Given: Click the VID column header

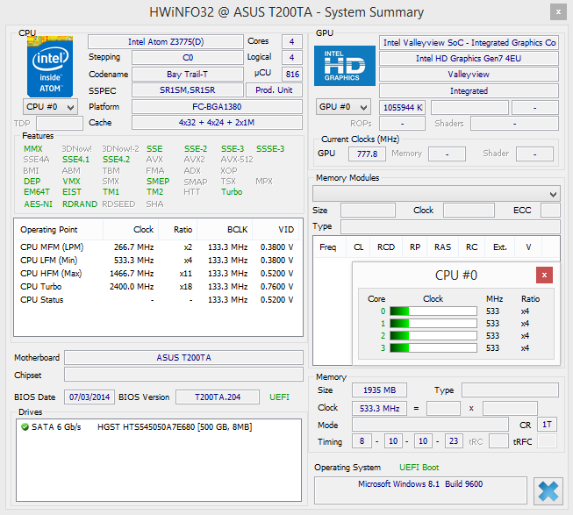Looking at the screenshot, I should [x=276, y=230].
